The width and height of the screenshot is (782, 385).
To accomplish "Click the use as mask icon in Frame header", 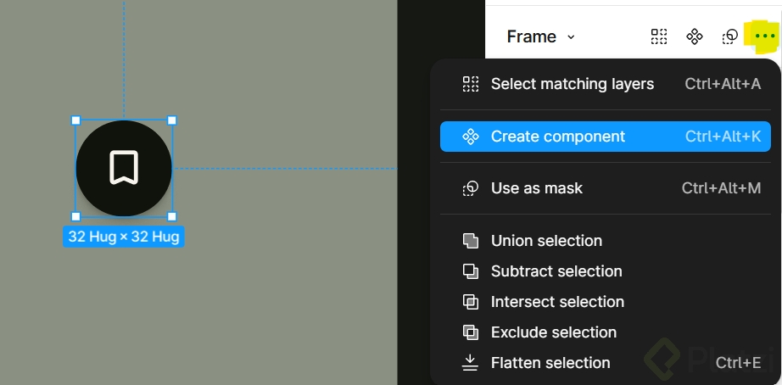I will pos(730,36).
